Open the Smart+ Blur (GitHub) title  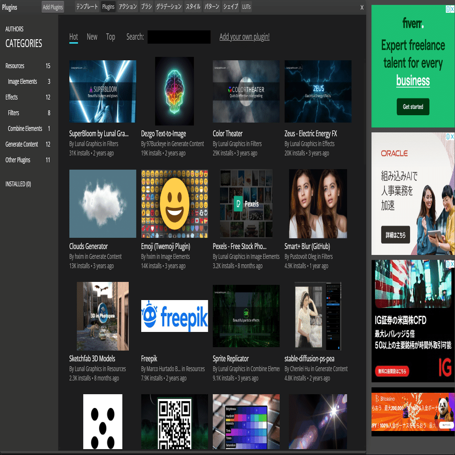(307, 246)
